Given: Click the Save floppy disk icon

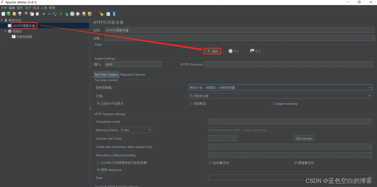Looking at the screenshot, I should click(x=20, y=14).
